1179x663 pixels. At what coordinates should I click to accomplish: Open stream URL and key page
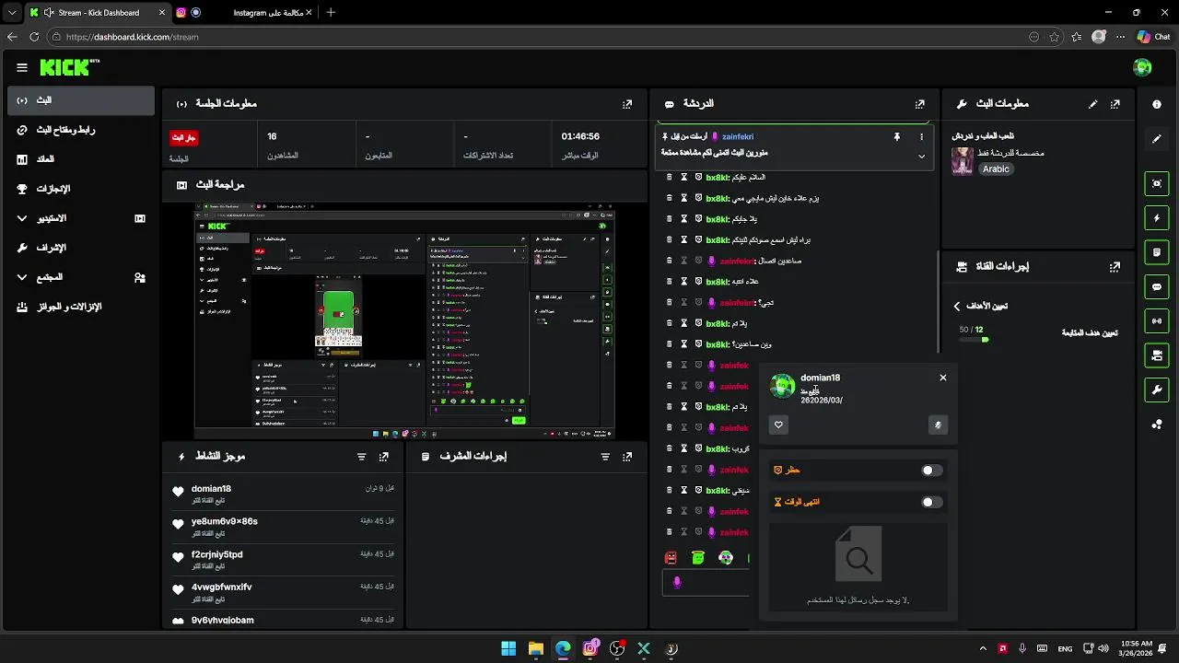pyautogui.click(x=81, y=130)
